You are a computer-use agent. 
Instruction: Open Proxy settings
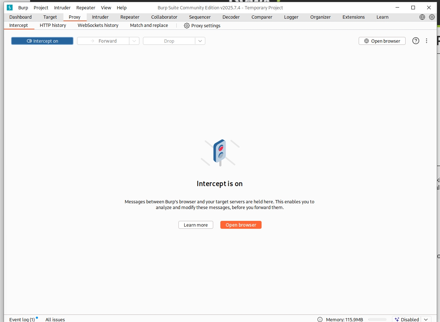(202, 25)
